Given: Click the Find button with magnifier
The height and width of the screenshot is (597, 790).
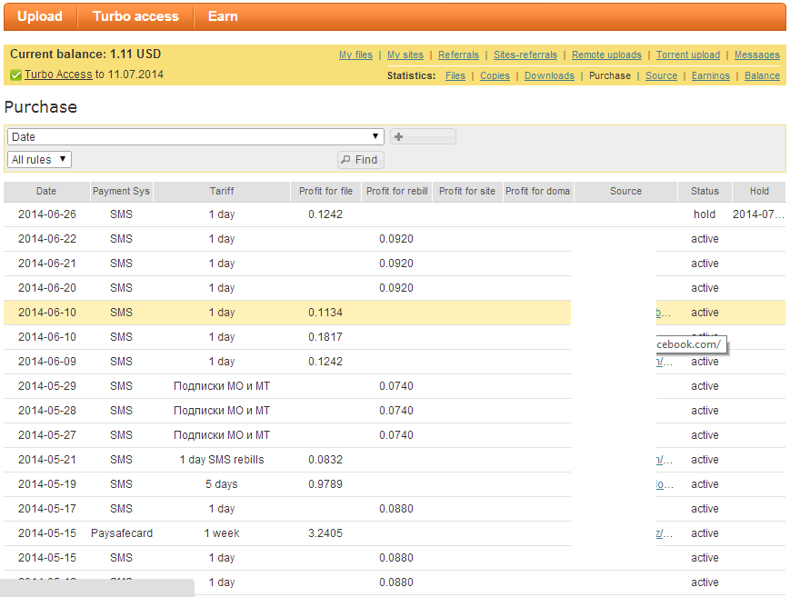Looking at the screenshot, I should pyautogui.click(x=360, y=160).
